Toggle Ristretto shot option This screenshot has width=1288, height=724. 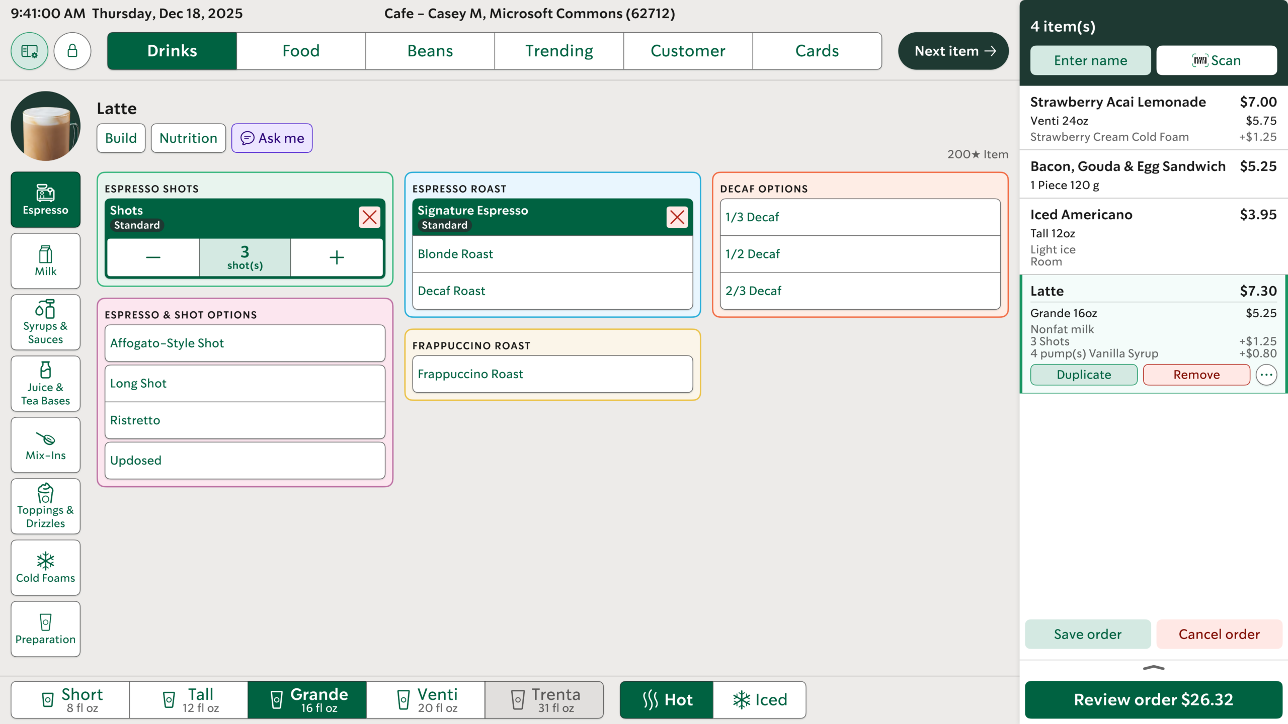pos(245,420)
